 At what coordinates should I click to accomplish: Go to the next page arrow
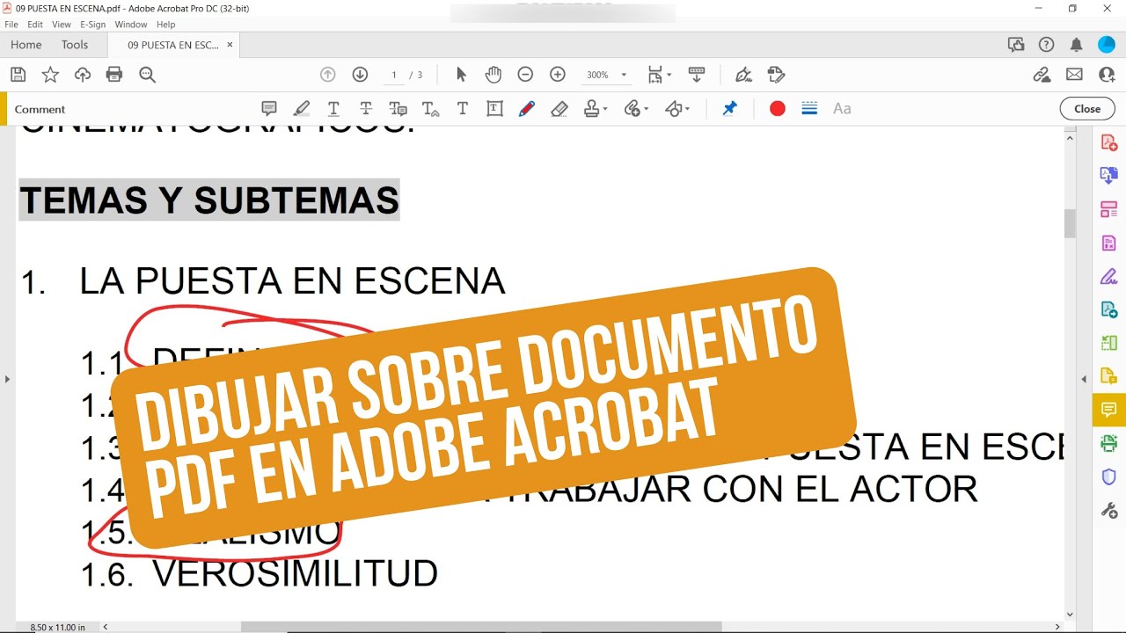point(360,75)
